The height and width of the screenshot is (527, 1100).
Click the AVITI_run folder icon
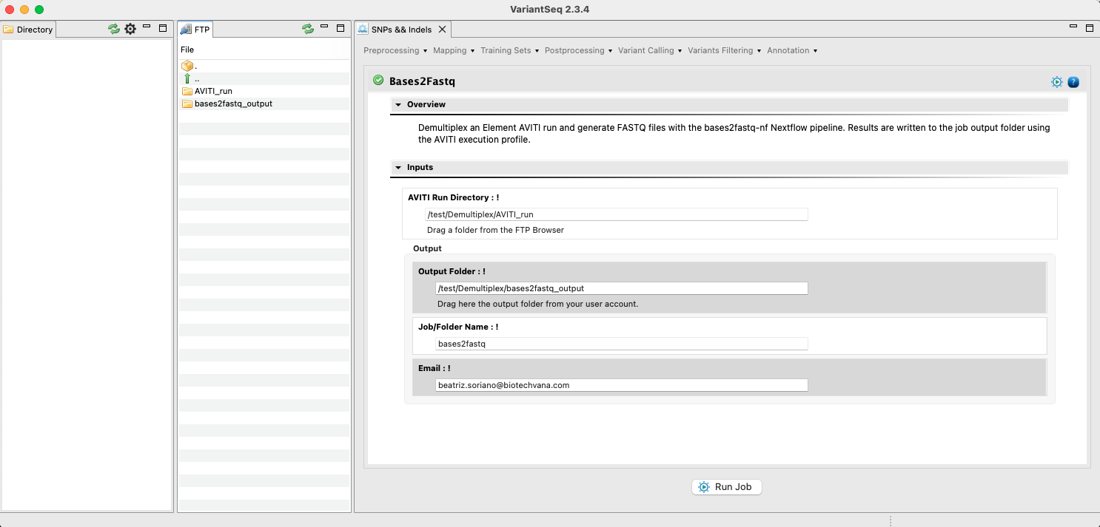pos(187,91)
